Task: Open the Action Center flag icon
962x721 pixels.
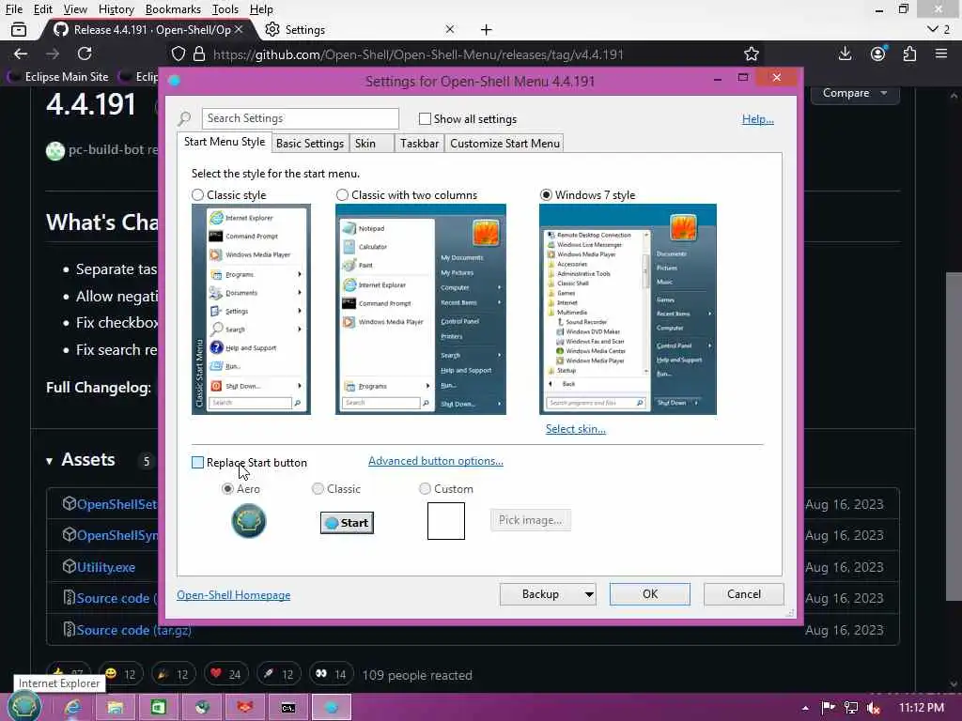Action: click(x=829, y=708)
